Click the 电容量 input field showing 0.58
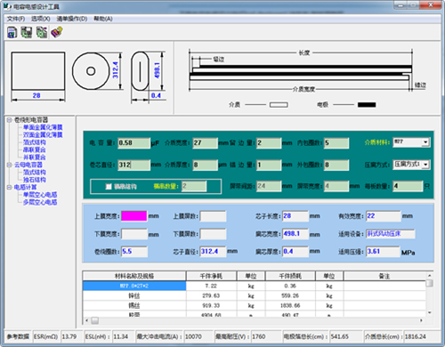This screenshot has width=445, height=347. (x=133, y=143)
